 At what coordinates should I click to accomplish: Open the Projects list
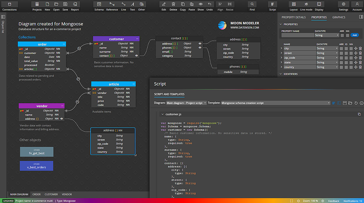click(x=37, y=6)
